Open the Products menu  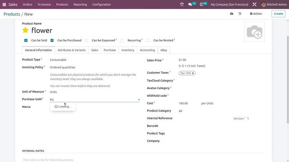click(x=62, y=4)
